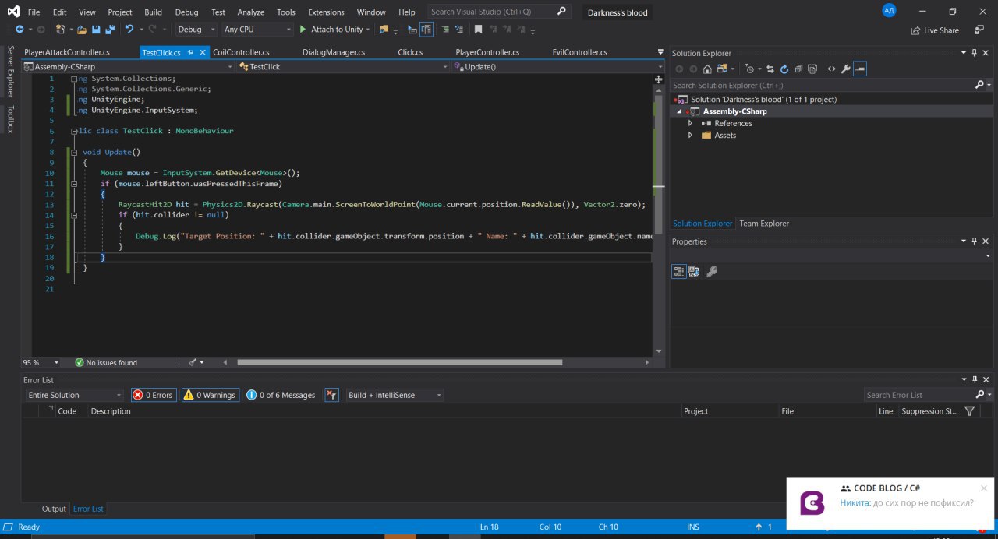Open the Extensions menu
Screen dimensions: 998x539
(326, 12)
